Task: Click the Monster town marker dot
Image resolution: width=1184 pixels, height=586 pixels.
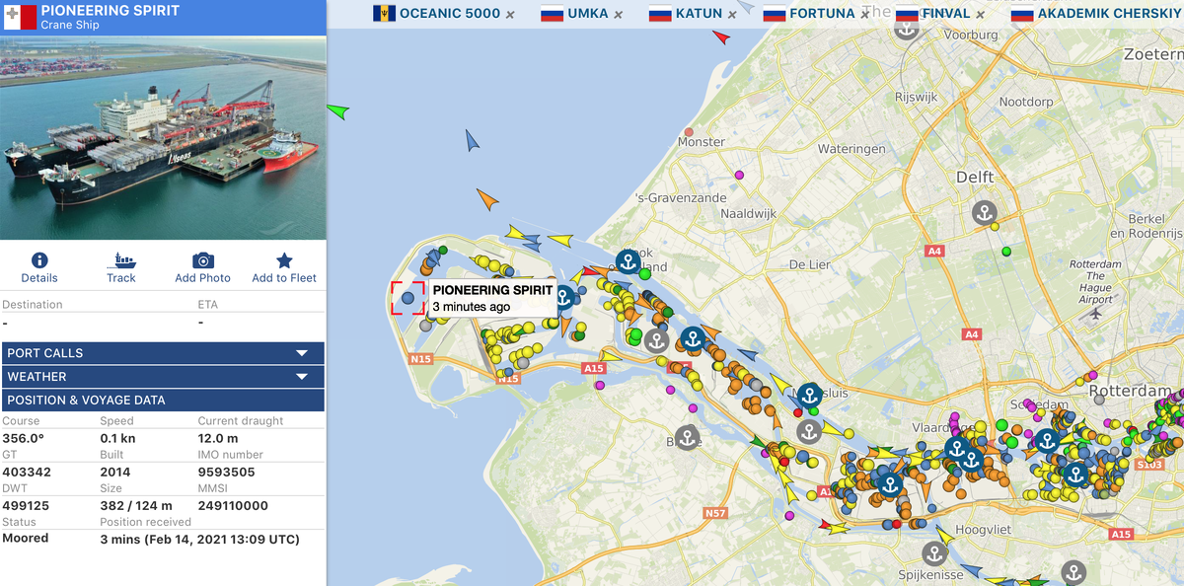Action: point(689,131)
